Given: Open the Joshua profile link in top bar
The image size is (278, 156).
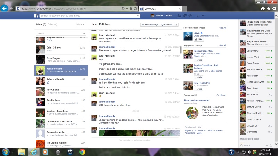Looking at the screenshot, I should [157, 16].
